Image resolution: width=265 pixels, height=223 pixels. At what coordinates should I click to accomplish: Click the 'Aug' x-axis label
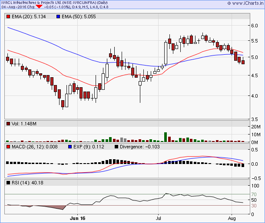pyautogui.click(x=232, y=218)
